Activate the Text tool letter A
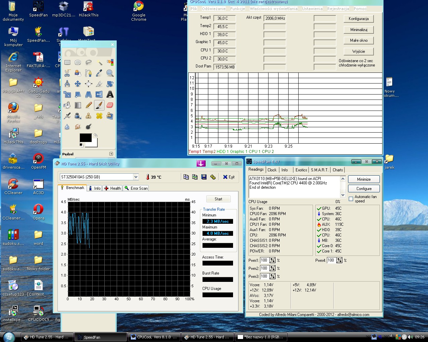428x342 pixels. (110, 95)
